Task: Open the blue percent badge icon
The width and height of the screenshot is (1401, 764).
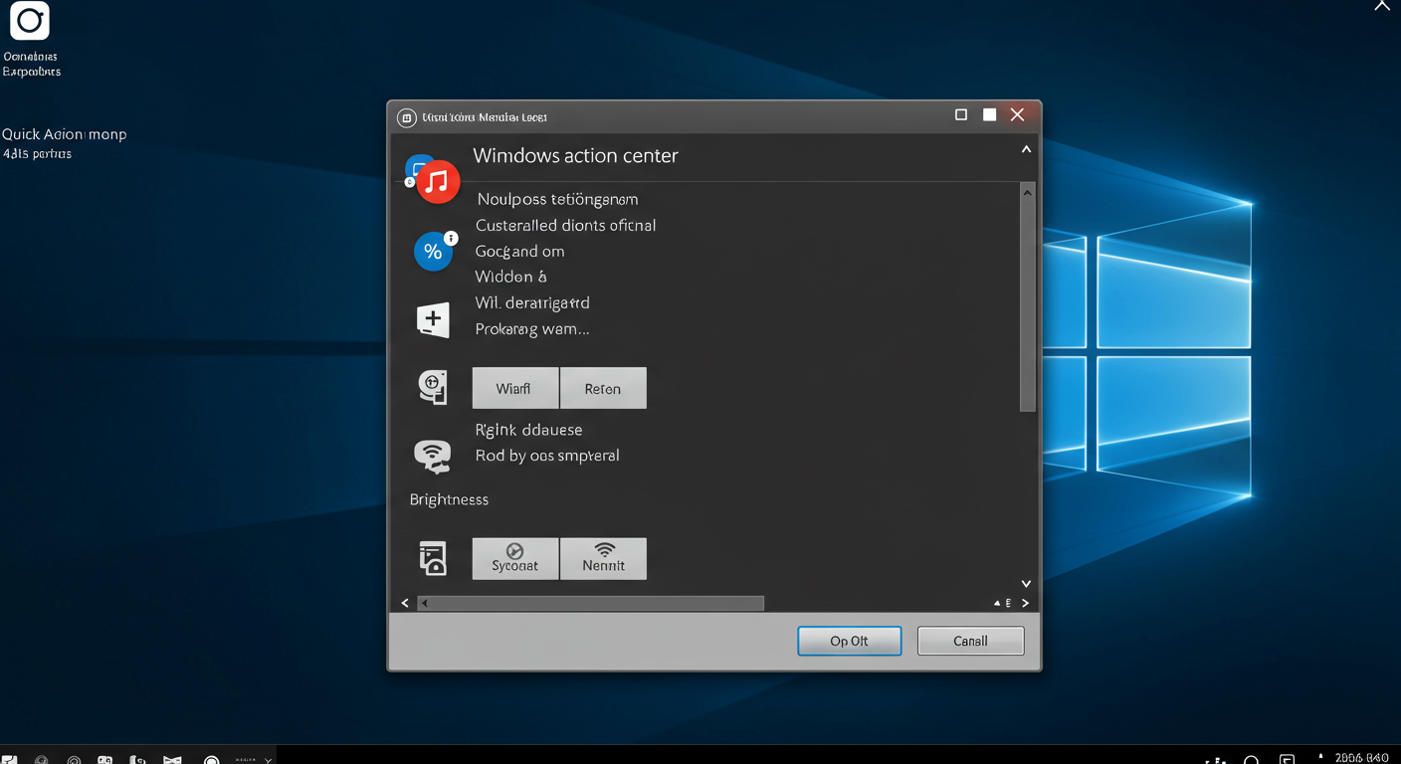Action: (x=434, y=252)
